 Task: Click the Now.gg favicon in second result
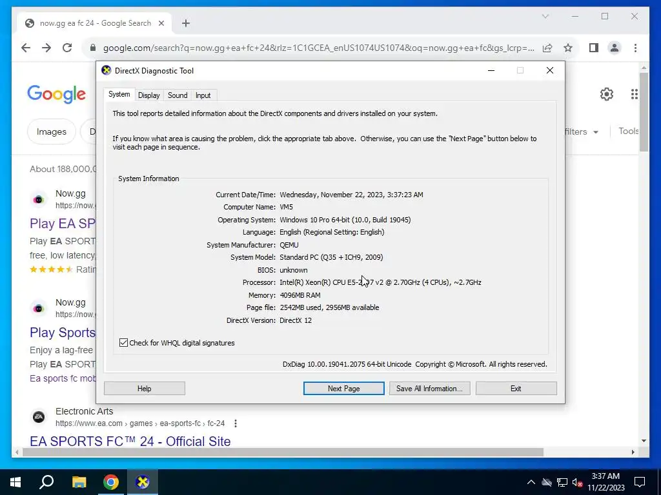pos(38,309)
